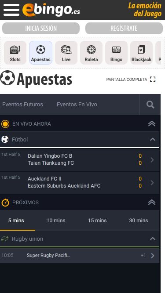165x293 pixels.
Task: Select the Live casino icon
Action: point(66,53)
